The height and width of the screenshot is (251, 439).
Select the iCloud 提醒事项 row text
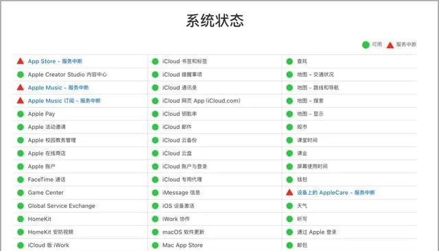pyautogui.click(x=182, y=75)
